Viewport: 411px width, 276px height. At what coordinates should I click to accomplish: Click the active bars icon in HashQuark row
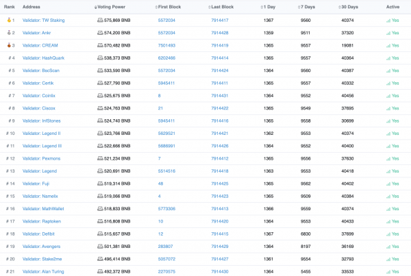click(x=388, y=58)
